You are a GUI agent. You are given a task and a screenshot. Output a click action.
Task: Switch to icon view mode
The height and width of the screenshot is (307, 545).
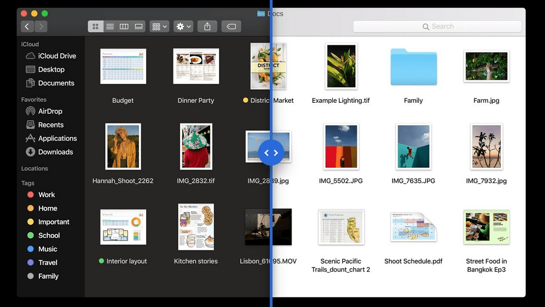pyautogui.click(x=95, y=26)
